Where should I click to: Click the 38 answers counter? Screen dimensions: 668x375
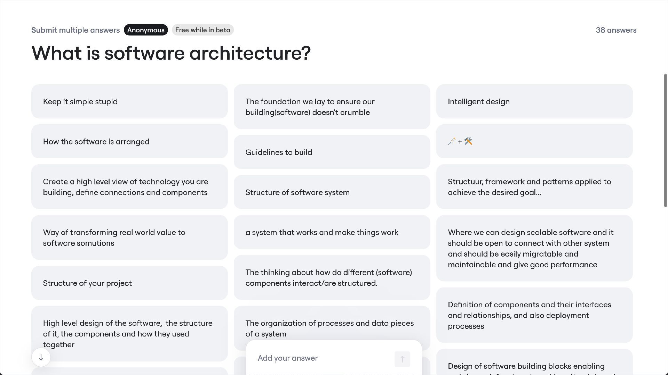tap(616, 30)
